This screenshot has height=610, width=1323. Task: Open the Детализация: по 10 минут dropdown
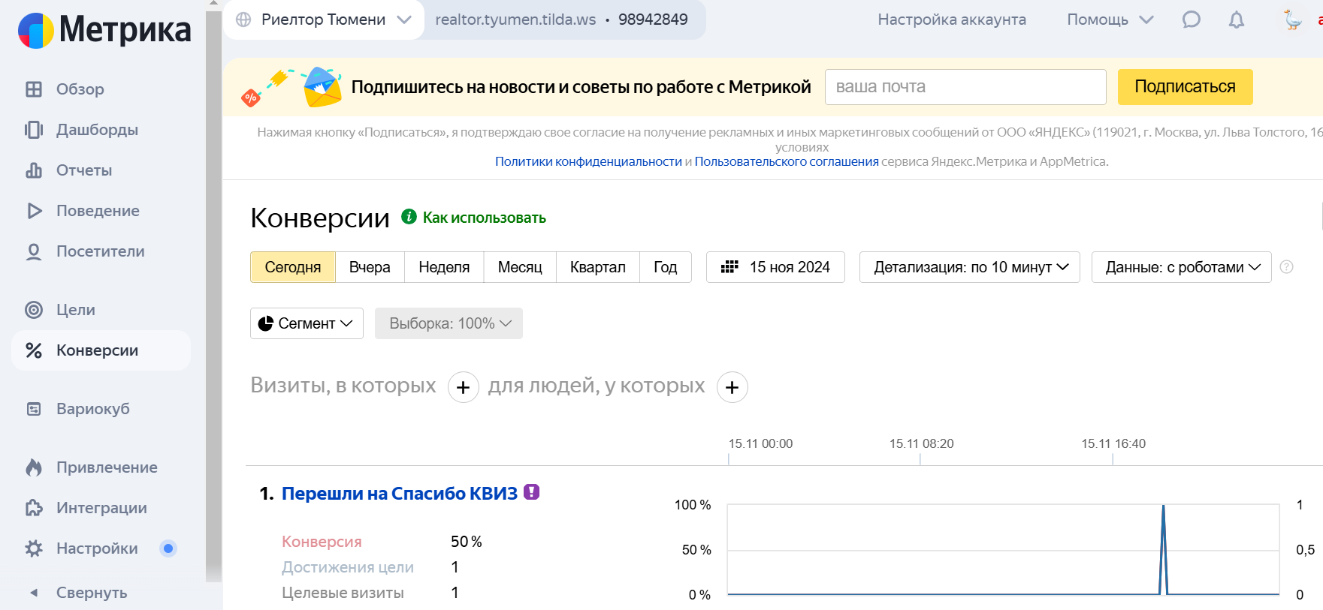pyautogui.click(x=970, y=267)
